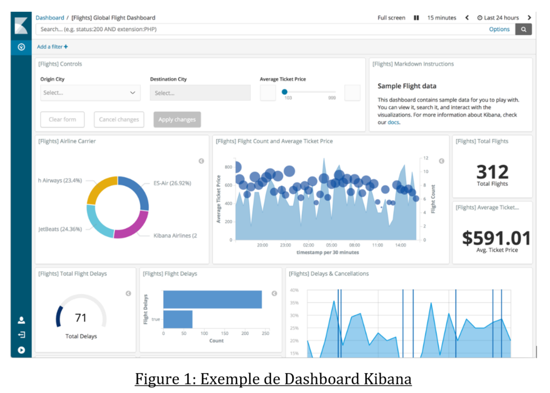The width and height of the screenshot is (550, 393).
Task: Click the JetBeats (24.36%) label
Action: 60,229
